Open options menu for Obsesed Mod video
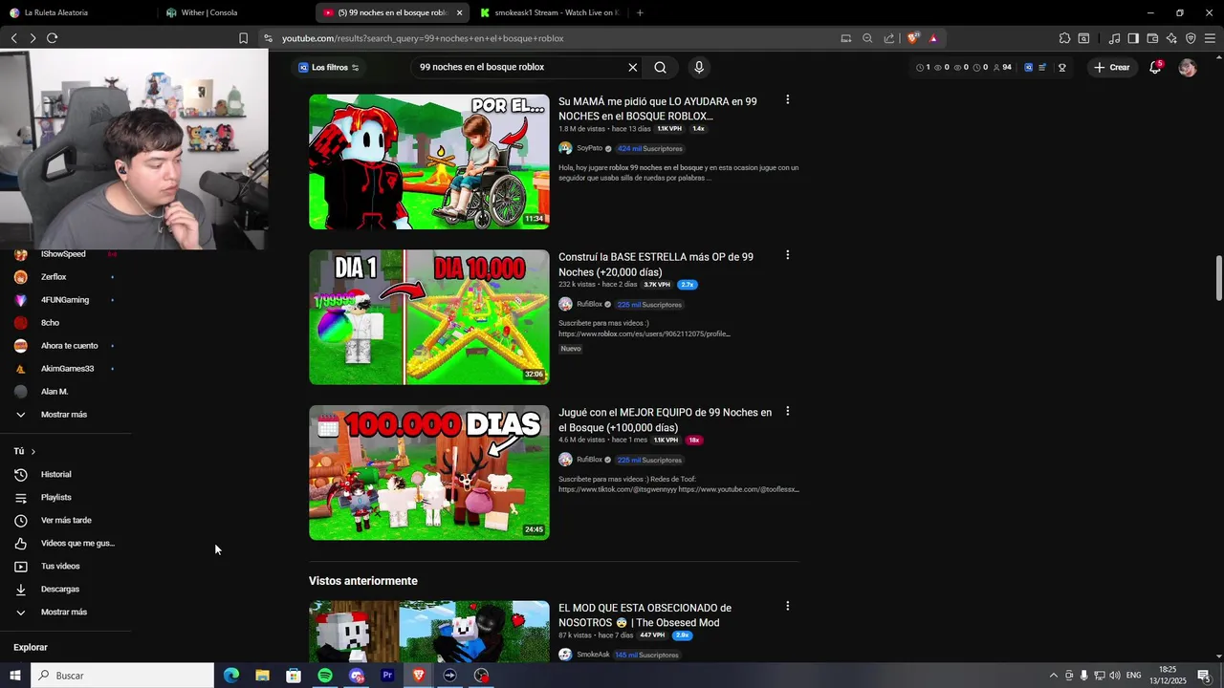This screenshot has width=1224, height=688. pos(787,606)
